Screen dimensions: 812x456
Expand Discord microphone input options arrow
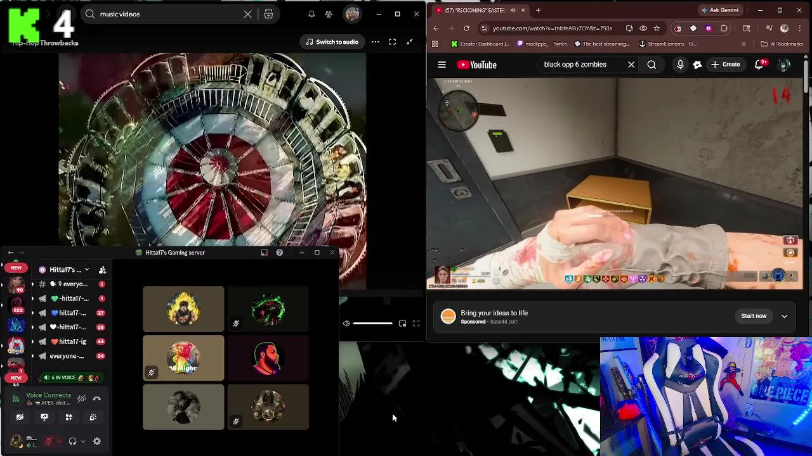[59, 441]
